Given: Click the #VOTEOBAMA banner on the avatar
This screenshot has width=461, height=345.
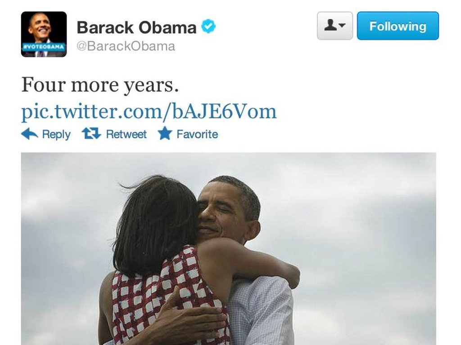Looking at the screenshot, I should pyautogui.click(x=44, y=47).
